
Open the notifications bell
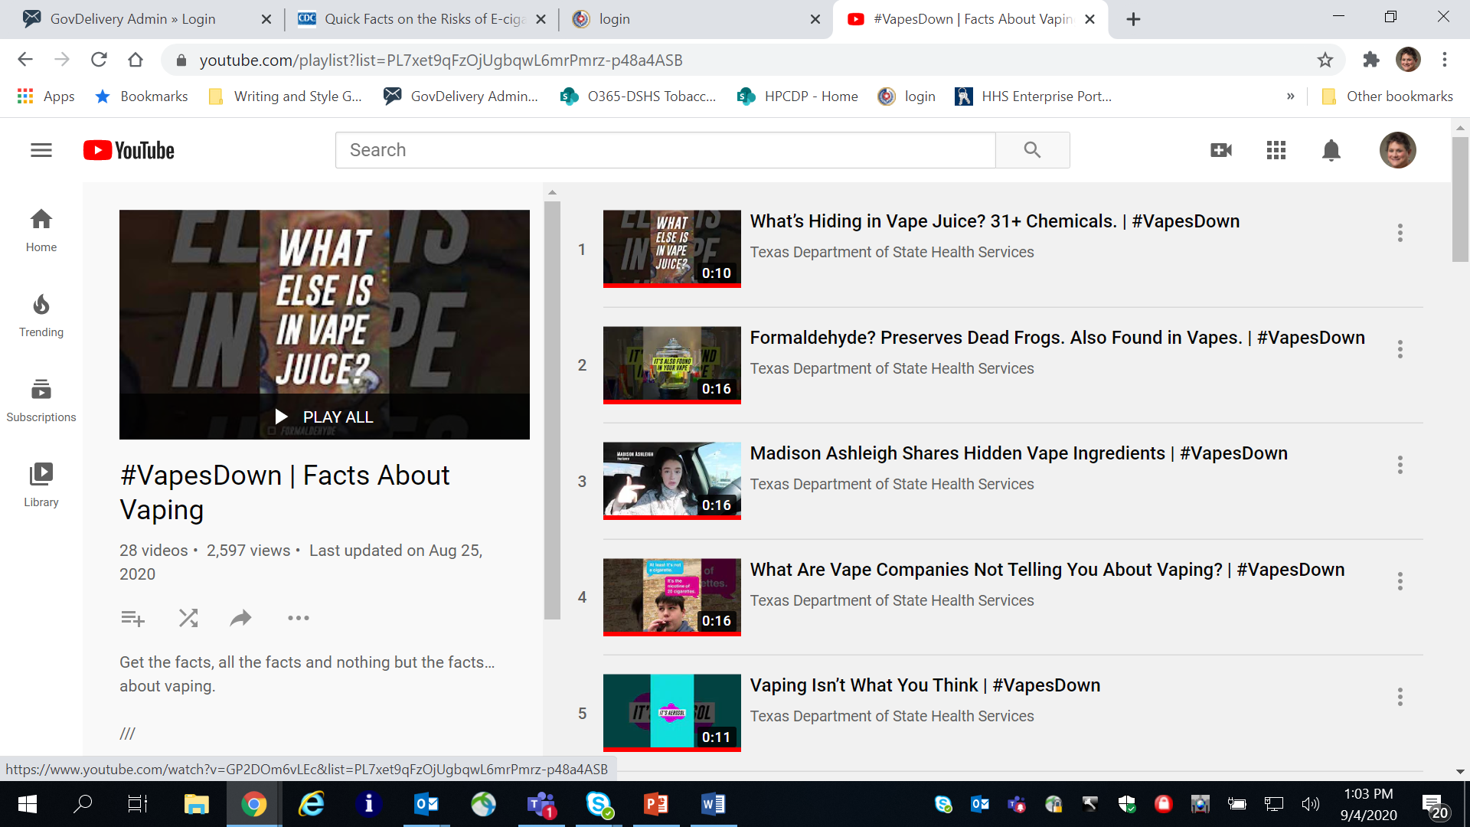pyautogui.click(x=1330, y=150)
